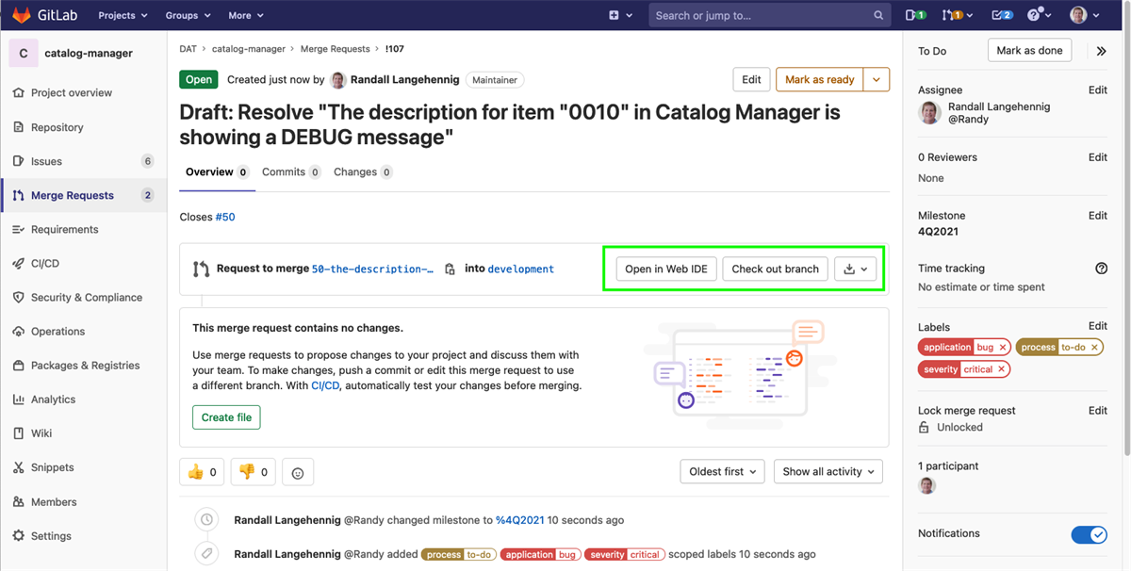Switch to the Commits tab
This screenshot has height=571, width=1131.
pyautogui.click(x=285, y=171)
